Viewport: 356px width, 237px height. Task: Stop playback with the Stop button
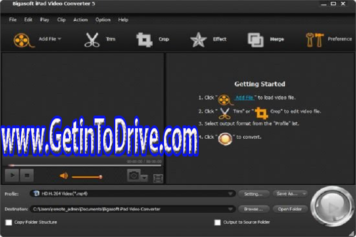[27, 175]
